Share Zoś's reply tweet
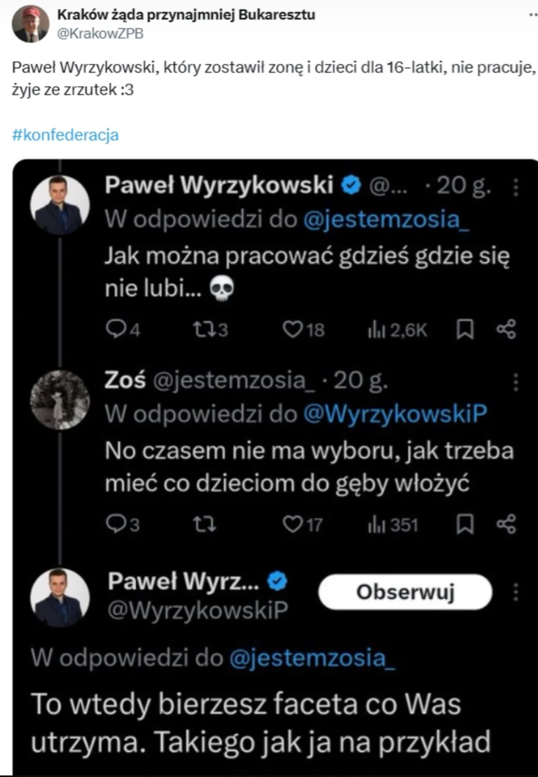The height and width of the screenshot is (777, 538). pyautogui.click(x=506, y=524)
